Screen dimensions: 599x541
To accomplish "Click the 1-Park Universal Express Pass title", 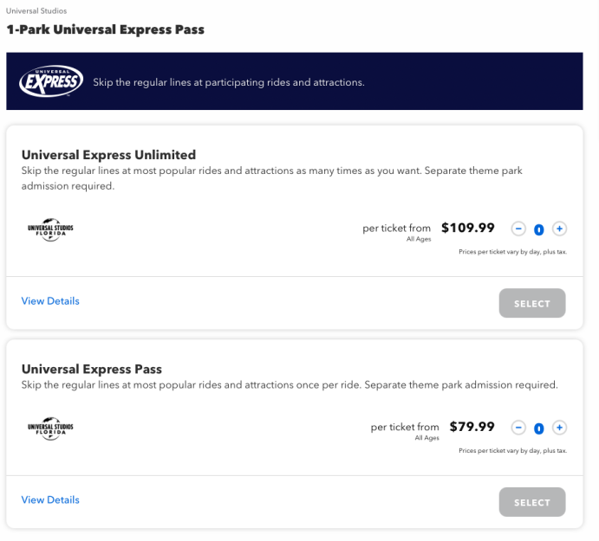I will pyautogui.click(x=106, y=29).
